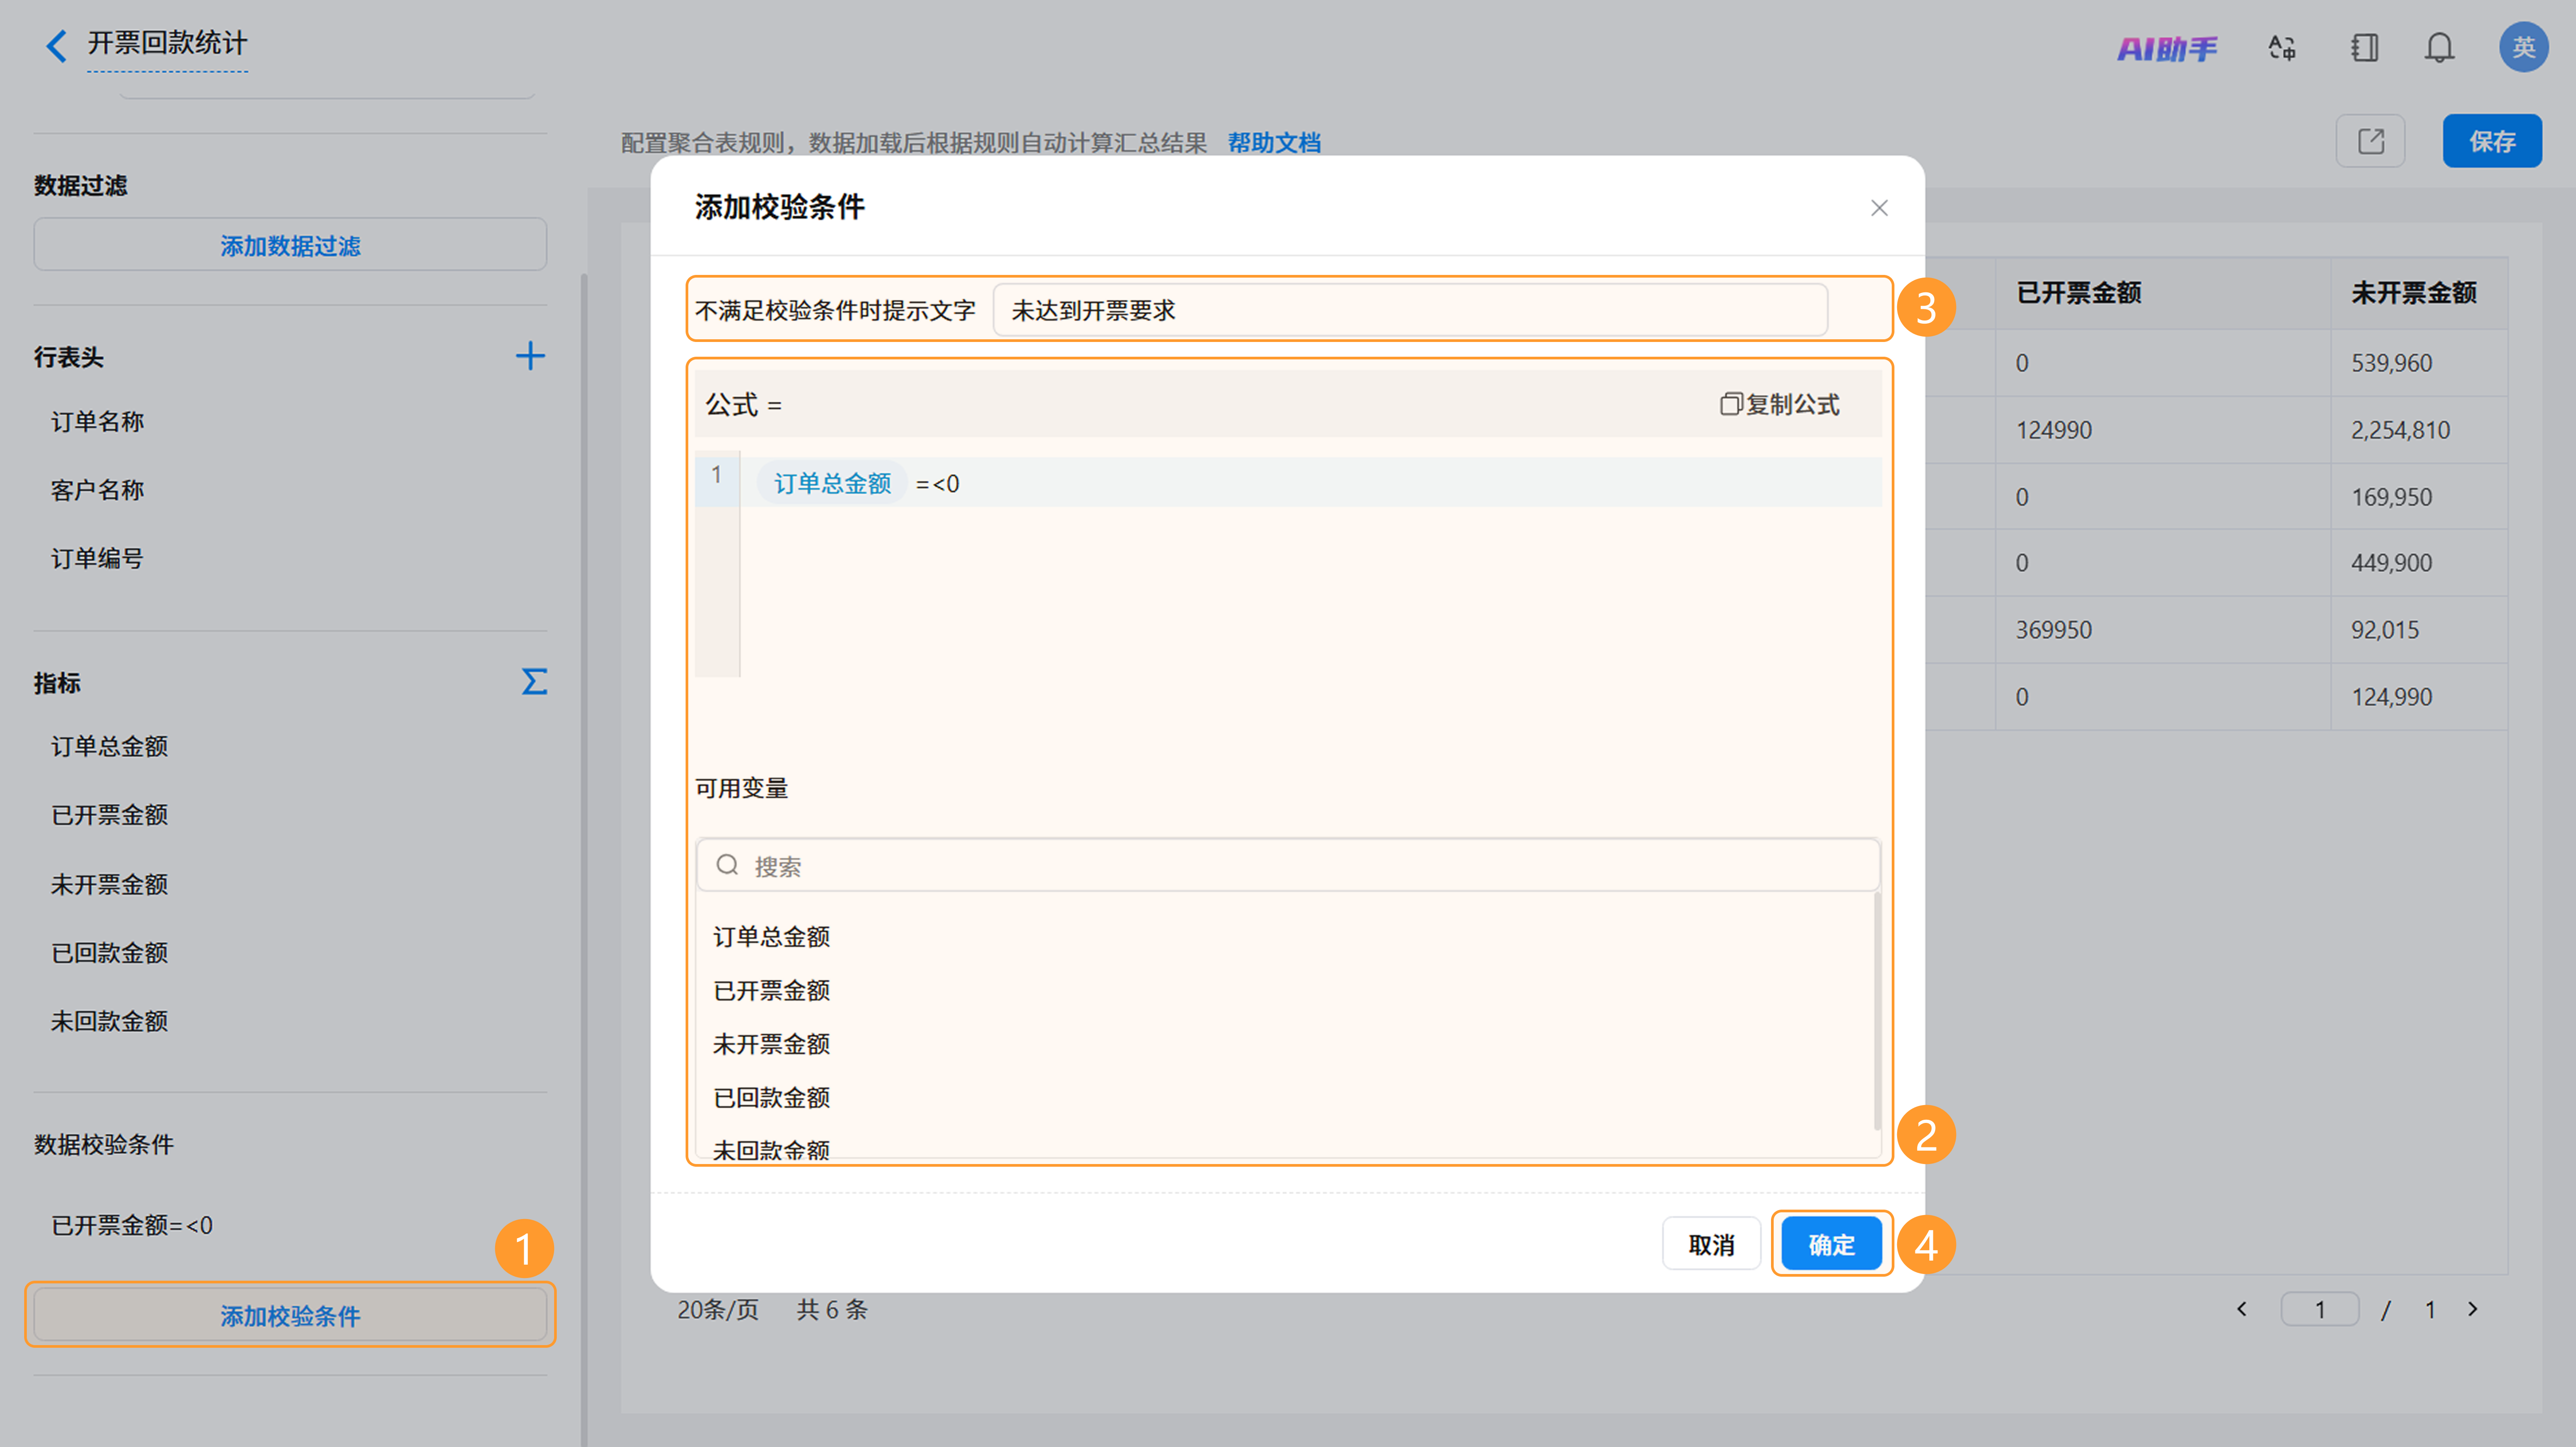Open the 帮助文档 link
Image resolution: width=2576 pixels, height=1447 pixels.
click(x=1274, y=143)
